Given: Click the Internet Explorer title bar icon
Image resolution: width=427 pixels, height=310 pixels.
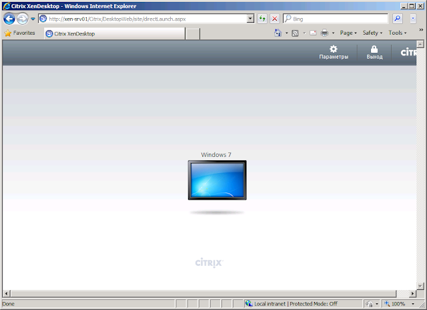Looking at the screenshot, I should point(6,6).
